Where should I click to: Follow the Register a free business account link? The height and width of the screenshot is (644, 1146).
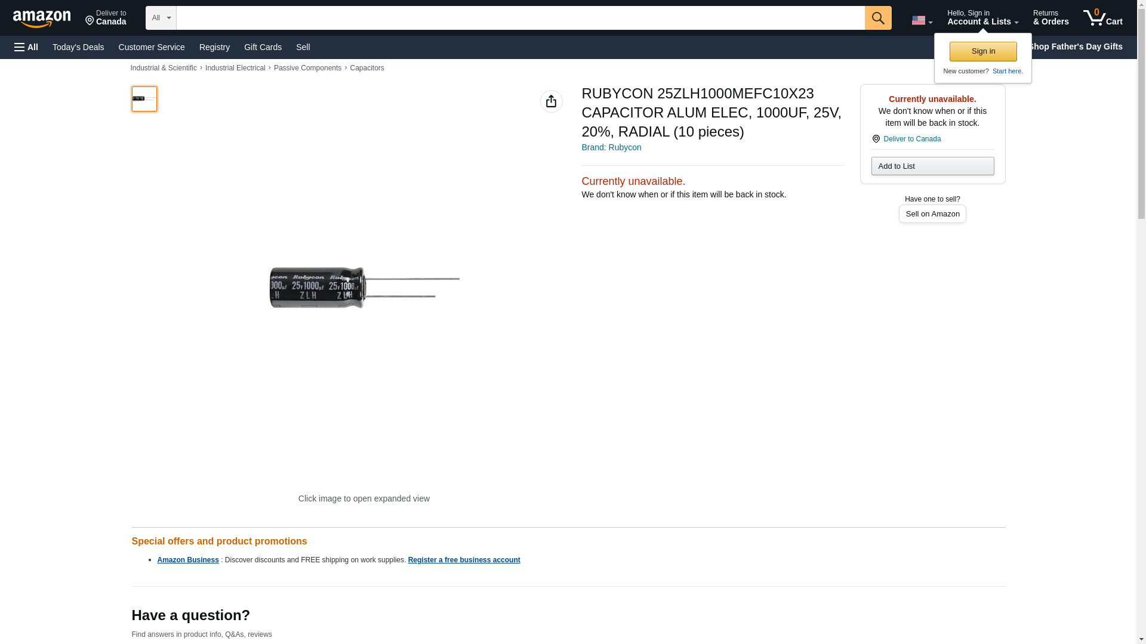click(464, 560)
